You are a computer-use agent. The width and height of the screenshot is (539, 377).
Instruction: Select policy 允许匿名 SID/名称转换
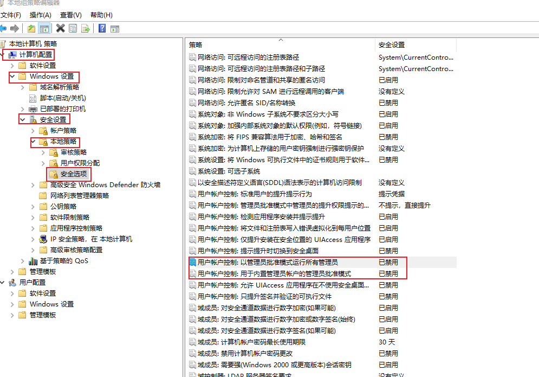(246, 103)
